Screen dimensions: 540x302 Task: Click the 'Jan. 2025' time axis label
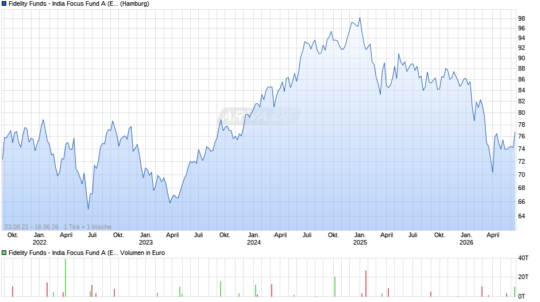point(360,239)
